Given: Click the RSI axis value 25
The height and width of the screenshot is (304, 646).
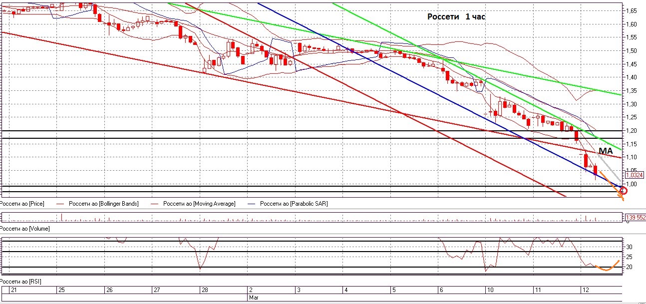Looking at the screenshot, I should (x=629, y=257).
